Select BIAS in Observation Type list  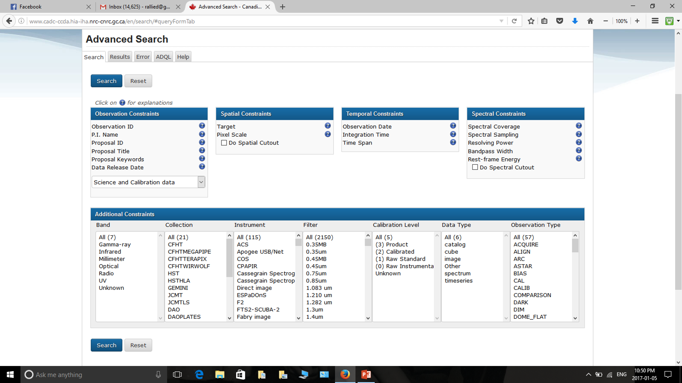[520, 273]
